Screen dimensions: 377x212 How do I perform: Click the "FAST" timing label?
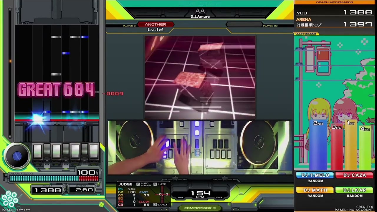[143, 192]
